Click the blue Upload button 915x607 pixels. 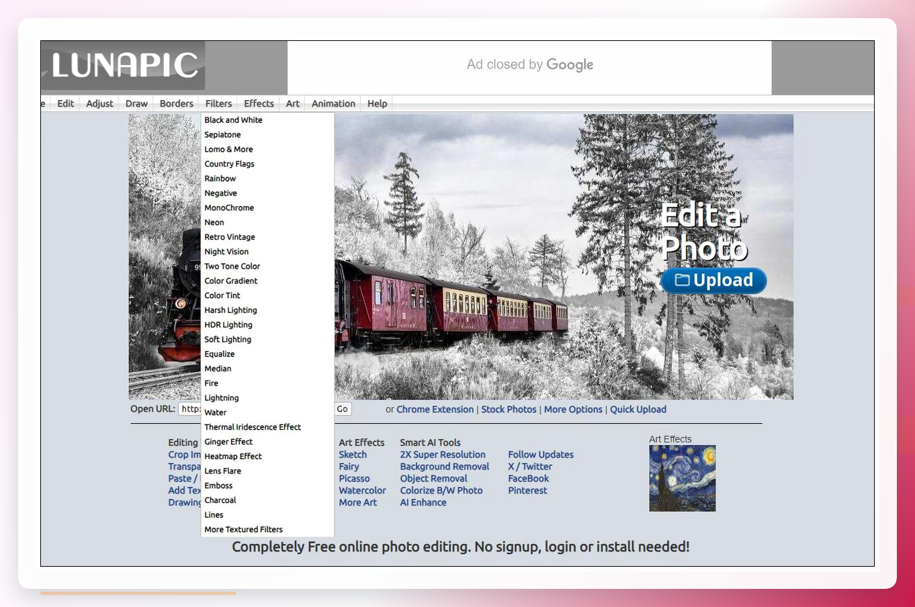pos(713,281)
